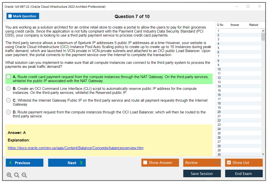The image size is (269, 184).
Task: Click the Marked column header
Action: 253,25
